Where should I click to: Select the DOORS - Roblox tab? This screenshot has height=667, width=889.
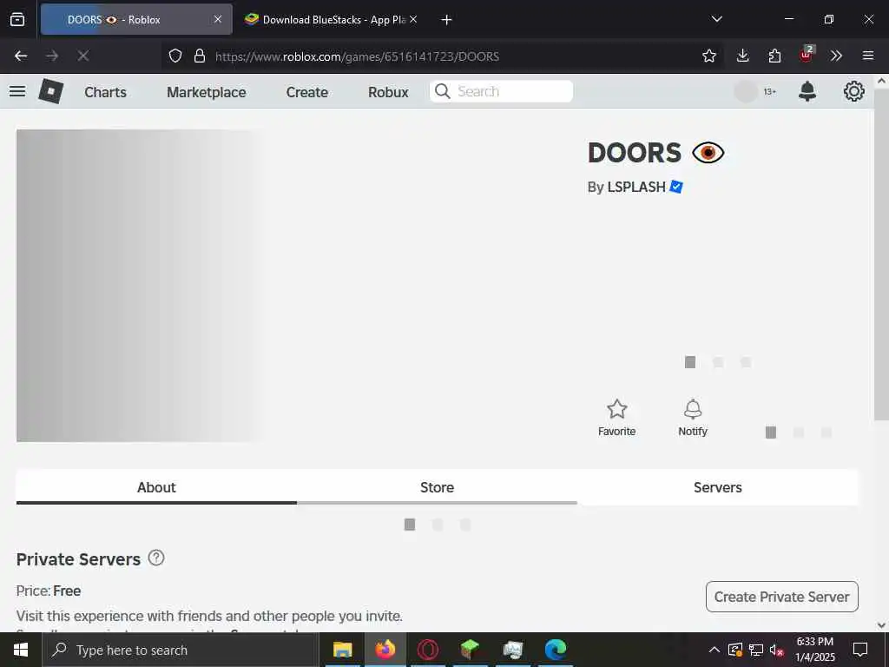pos(136,19)
